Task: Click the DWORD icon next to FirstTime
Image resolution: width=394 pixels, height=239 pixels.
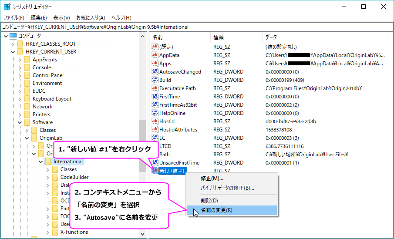Action: coord(155,97)
